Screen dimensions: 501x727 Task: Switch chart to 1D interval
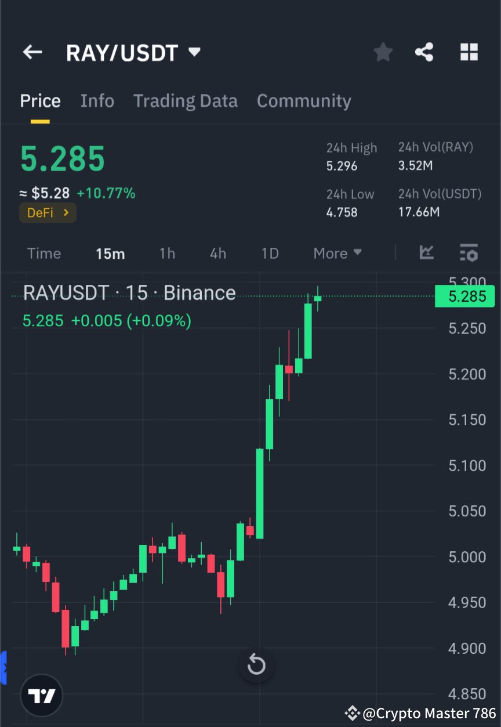click(x=270, y=253)
